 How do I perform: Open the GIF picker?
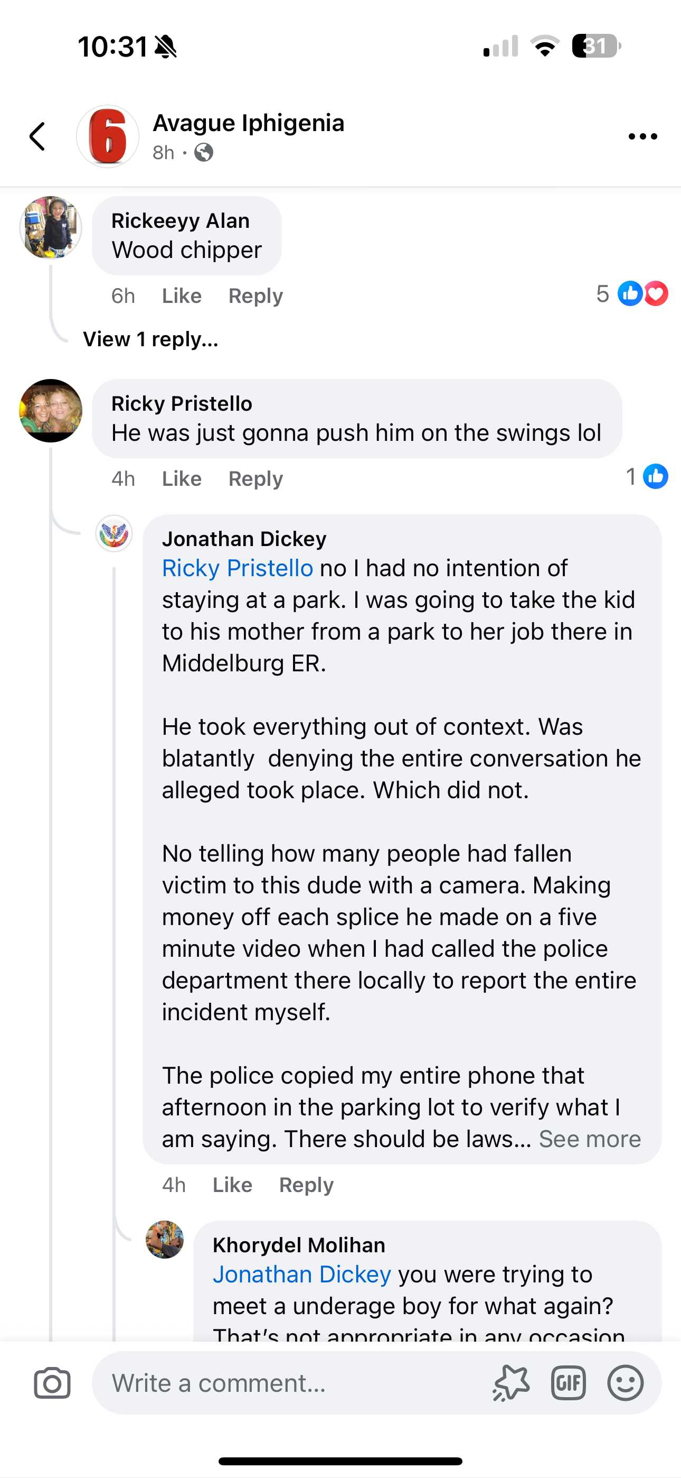point(568,1383)
